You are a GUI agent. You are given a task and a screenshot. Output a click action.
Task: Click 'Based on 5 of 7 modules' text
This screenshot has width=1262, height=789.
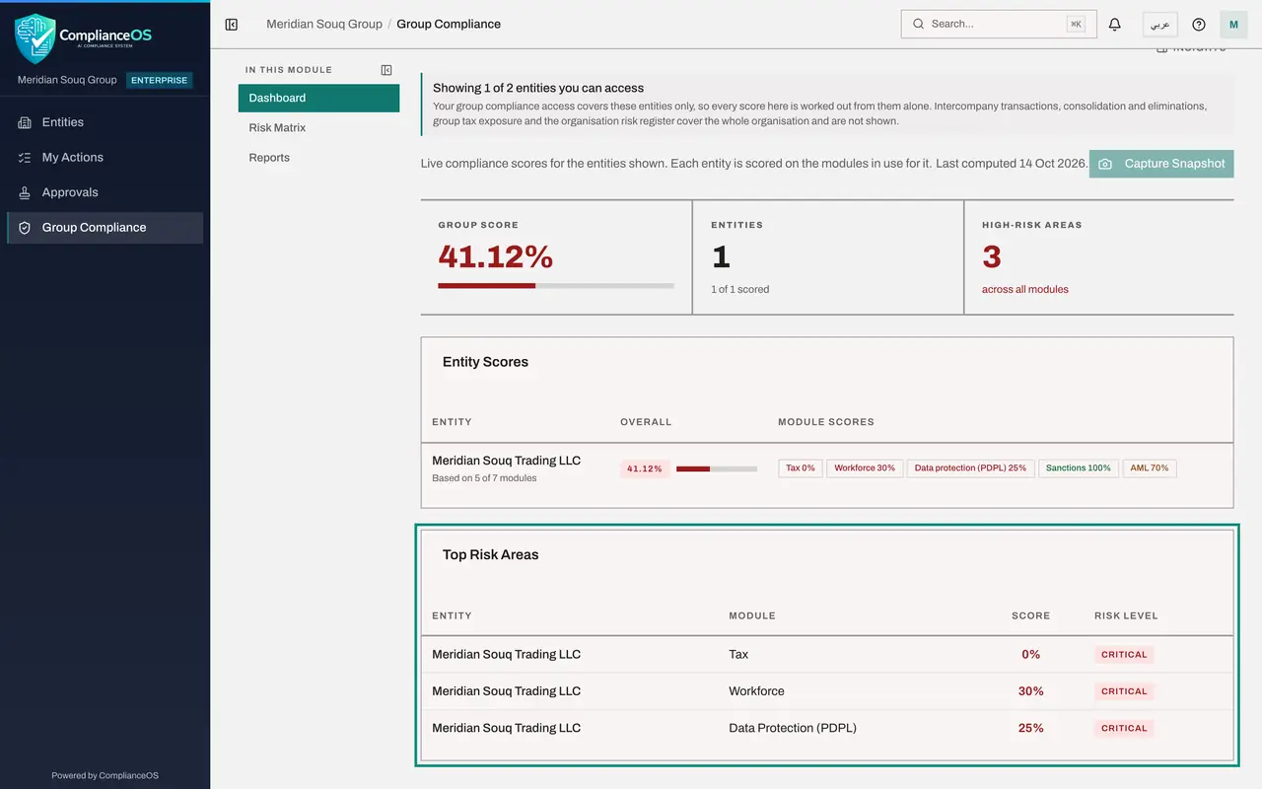tap(484, 478)
